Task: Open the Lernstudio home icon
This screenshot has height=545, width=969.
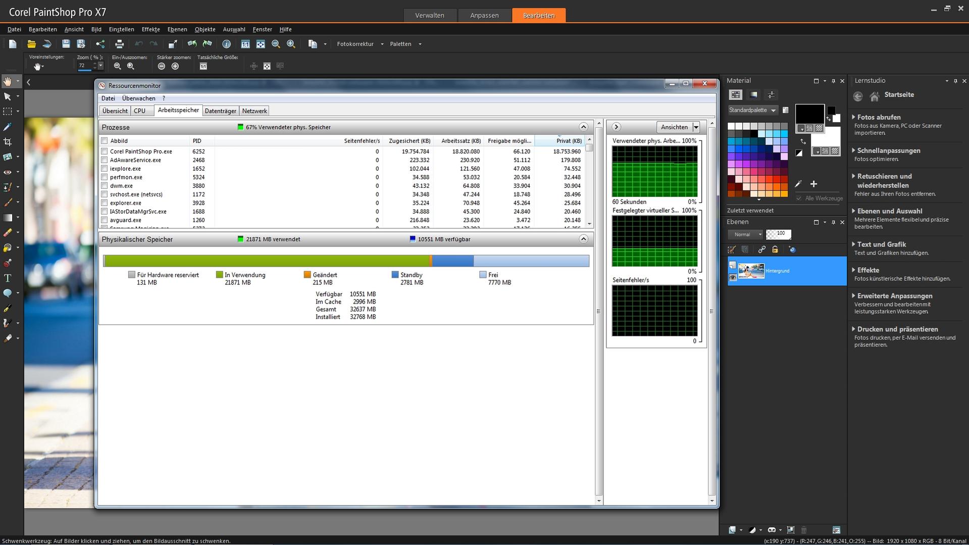Action: pos(875,96)
